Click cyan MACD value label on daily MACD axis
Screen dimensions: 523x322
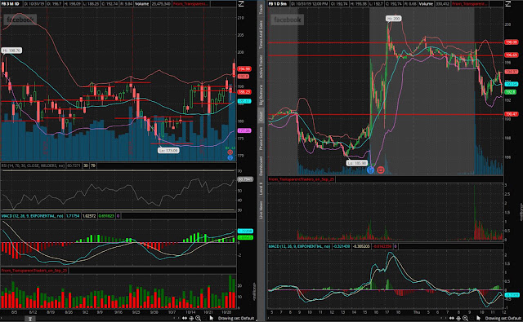click(245, 231)
